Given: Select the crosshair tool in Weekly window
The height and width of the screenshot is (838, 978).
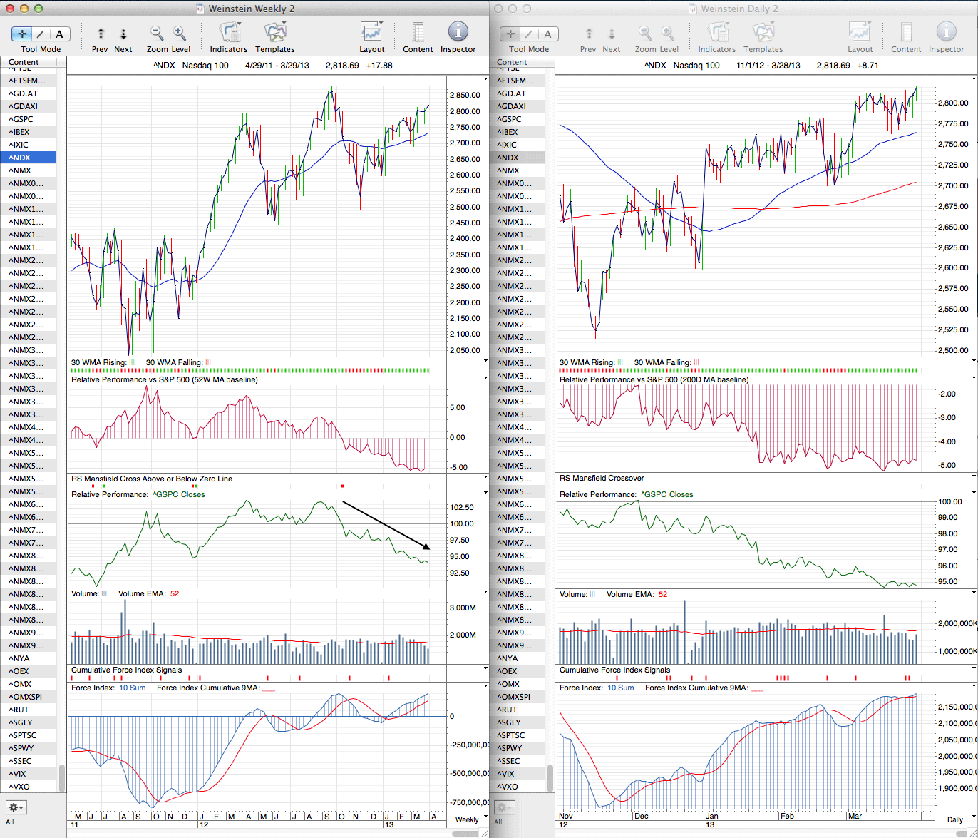Looking at the screenshot, I should click(x=22, y=34).
